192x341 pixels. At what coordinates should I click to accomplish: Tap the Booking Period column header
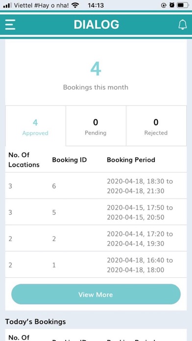[x=131, y=160]
